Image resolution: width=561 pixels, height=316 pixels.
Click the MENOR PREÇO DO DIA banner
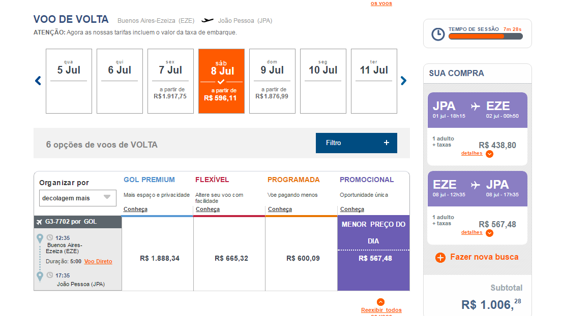pos(373,232)
